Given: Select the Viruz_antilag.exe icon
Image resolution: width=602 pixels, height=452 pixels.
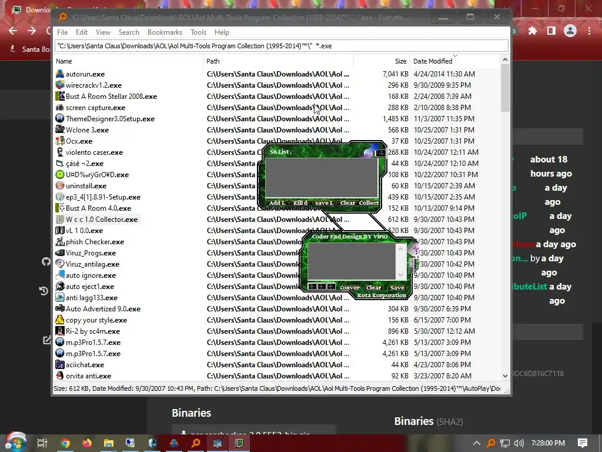Looking at the screenshot, I should (59, 264).
